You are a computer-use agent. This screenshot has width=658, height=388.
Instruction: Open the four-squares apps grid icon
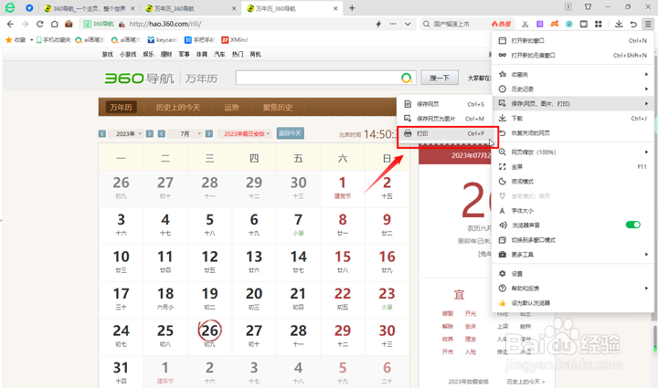[599, 24]
